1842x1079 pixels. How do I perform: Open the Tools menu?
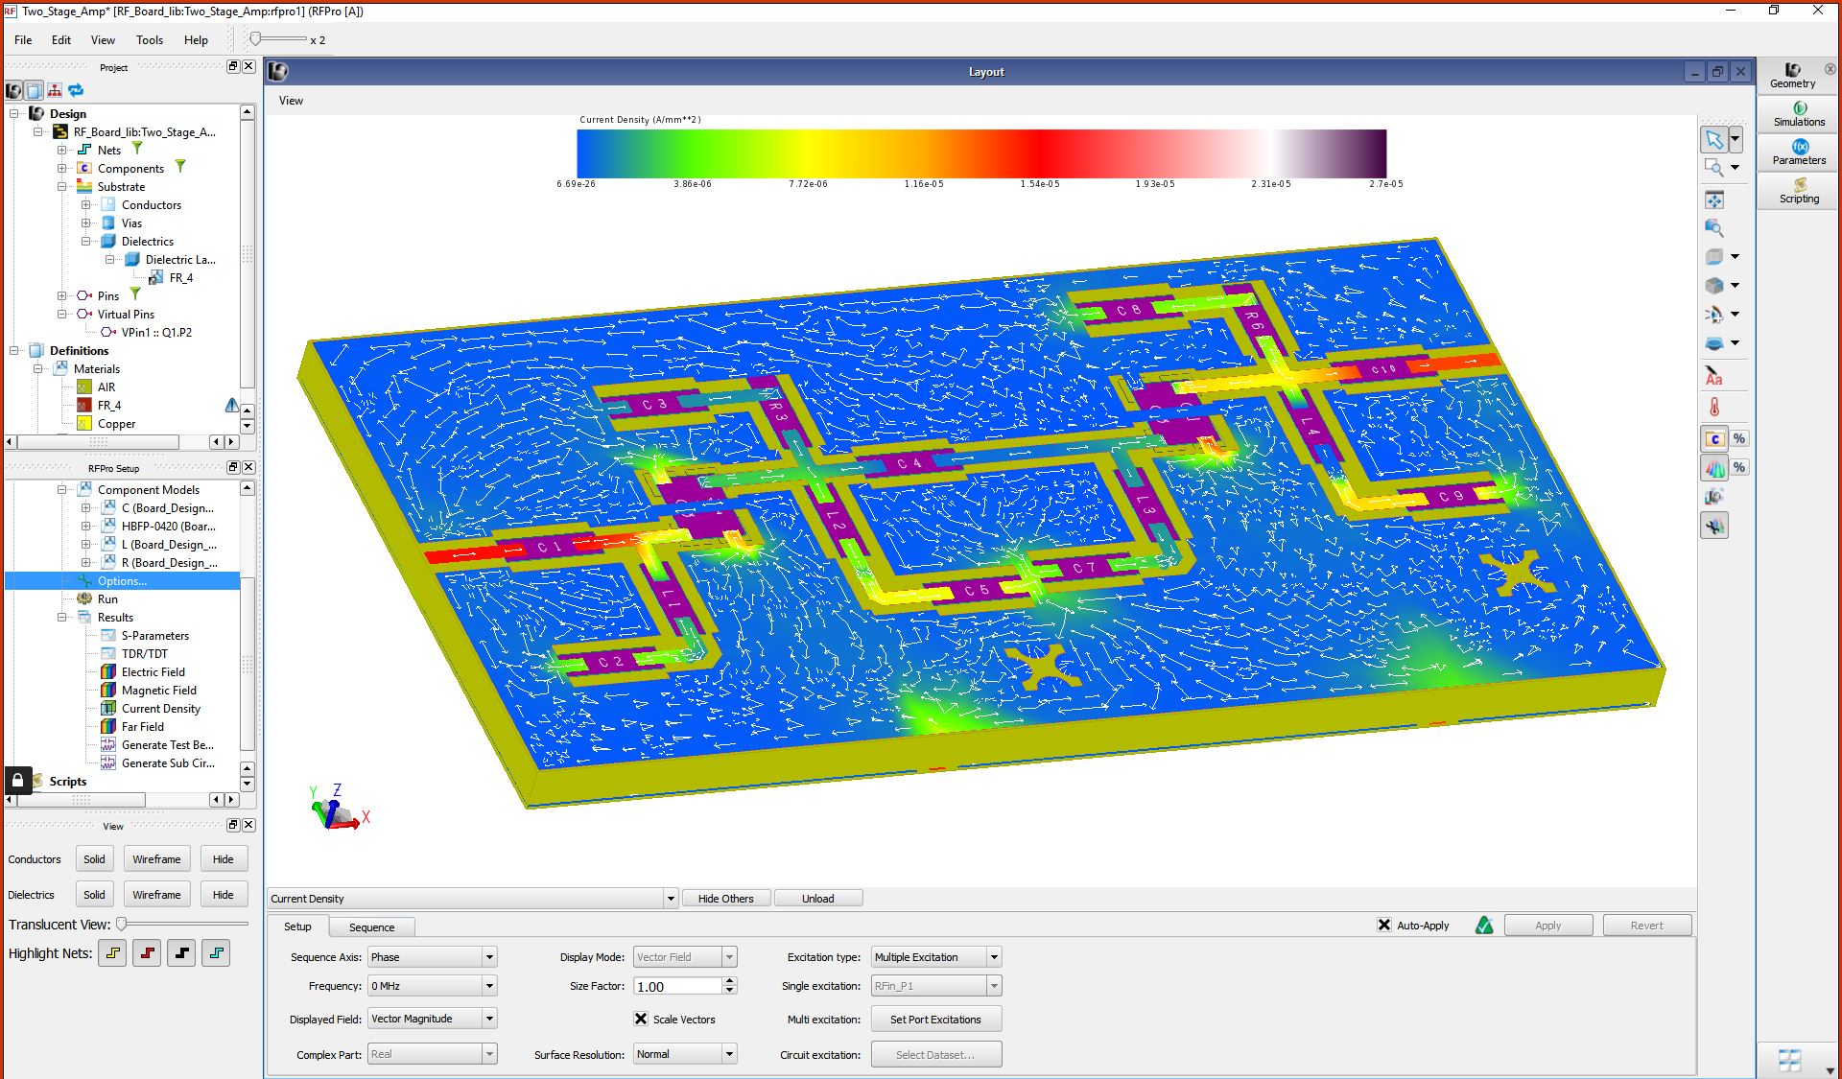[x=149, y=39]
